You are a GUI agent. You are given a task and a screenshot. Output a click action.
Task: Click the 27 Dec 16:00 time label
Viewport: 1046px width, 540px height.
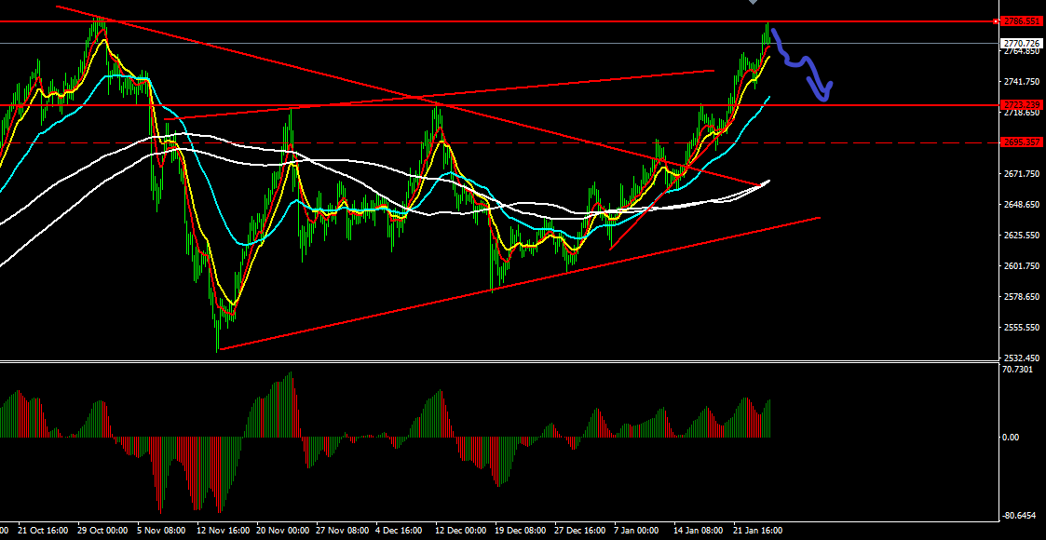580,531
